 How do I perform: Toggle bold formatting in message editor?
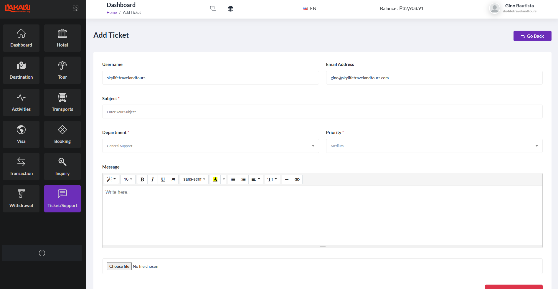(142, 179)
